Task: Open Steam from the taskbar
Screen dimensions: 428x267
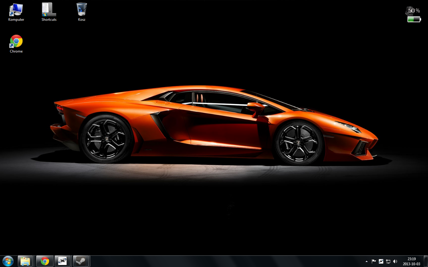Action: tap(81, 261)
